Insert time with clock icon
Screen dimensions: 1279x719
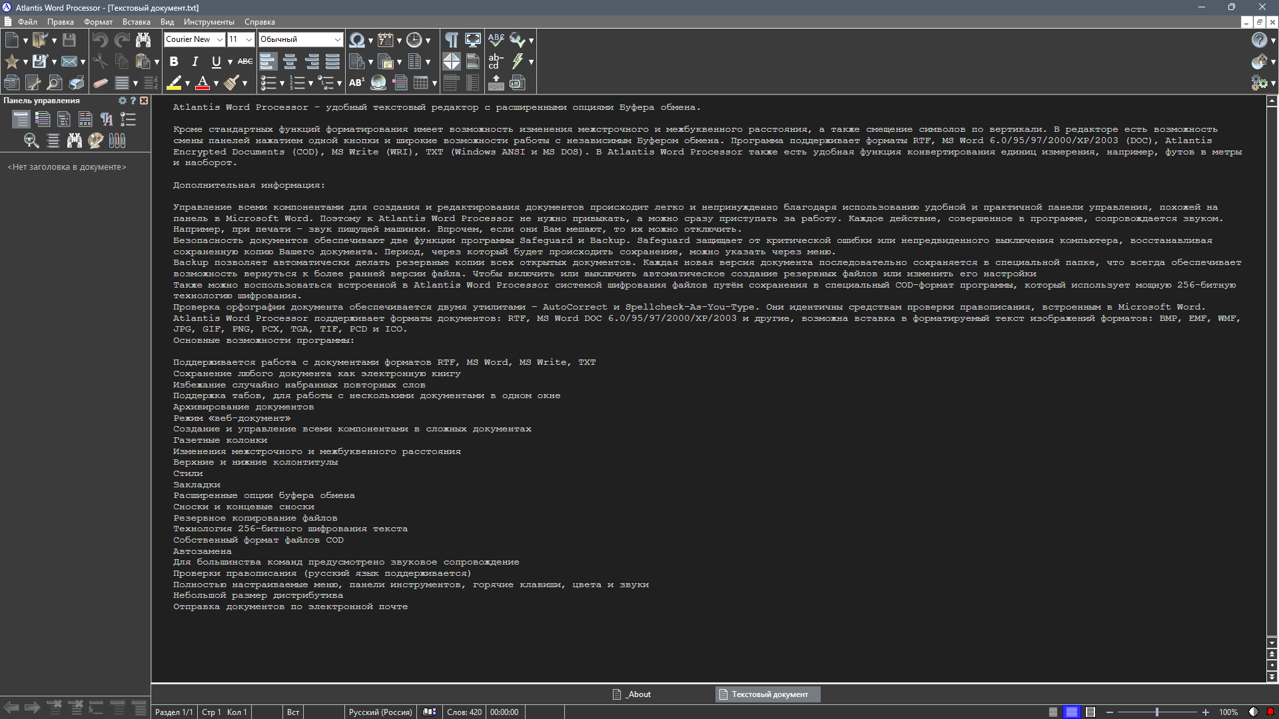(414, 40)
